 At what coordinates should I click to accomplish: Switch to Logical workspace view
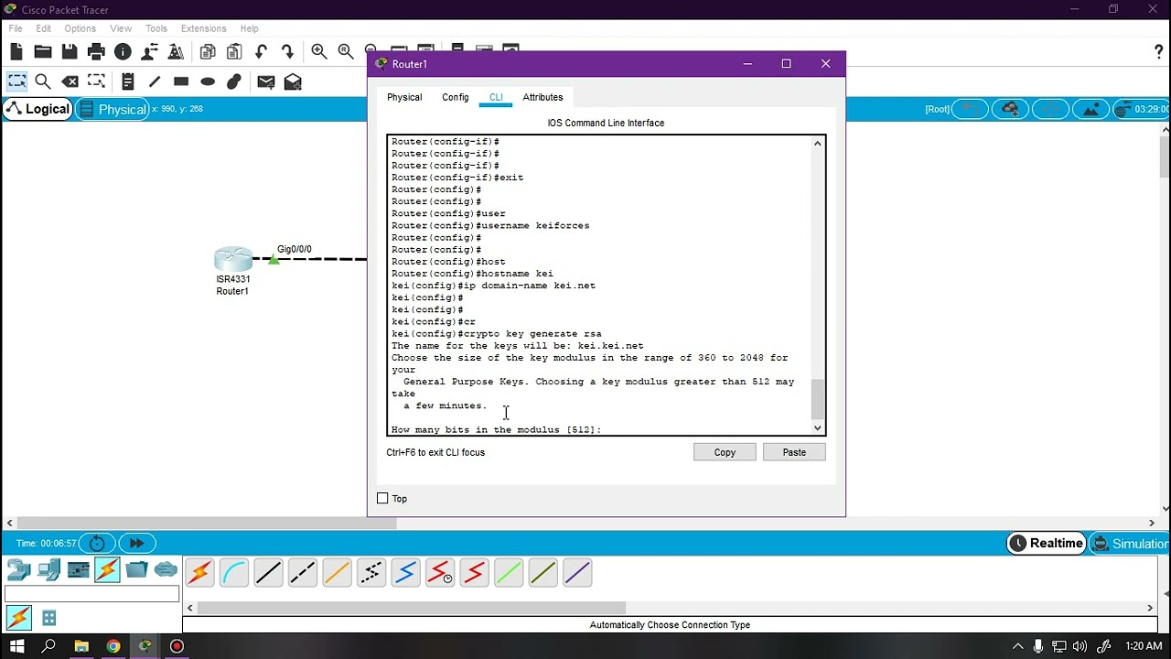pyautogui.click(x=38, y=109)
